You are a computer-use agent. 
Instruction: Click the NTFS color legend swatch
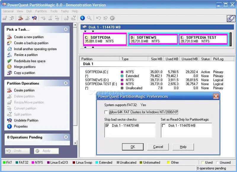(33, 163)
